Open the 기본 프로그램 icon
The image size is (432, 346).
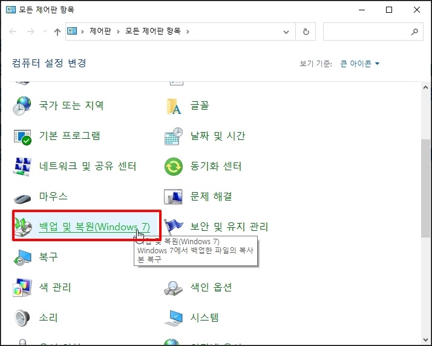(x=22, y=136)
